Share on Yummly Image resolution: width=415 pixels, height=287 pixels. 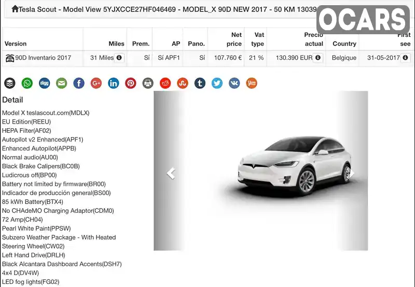252,83
